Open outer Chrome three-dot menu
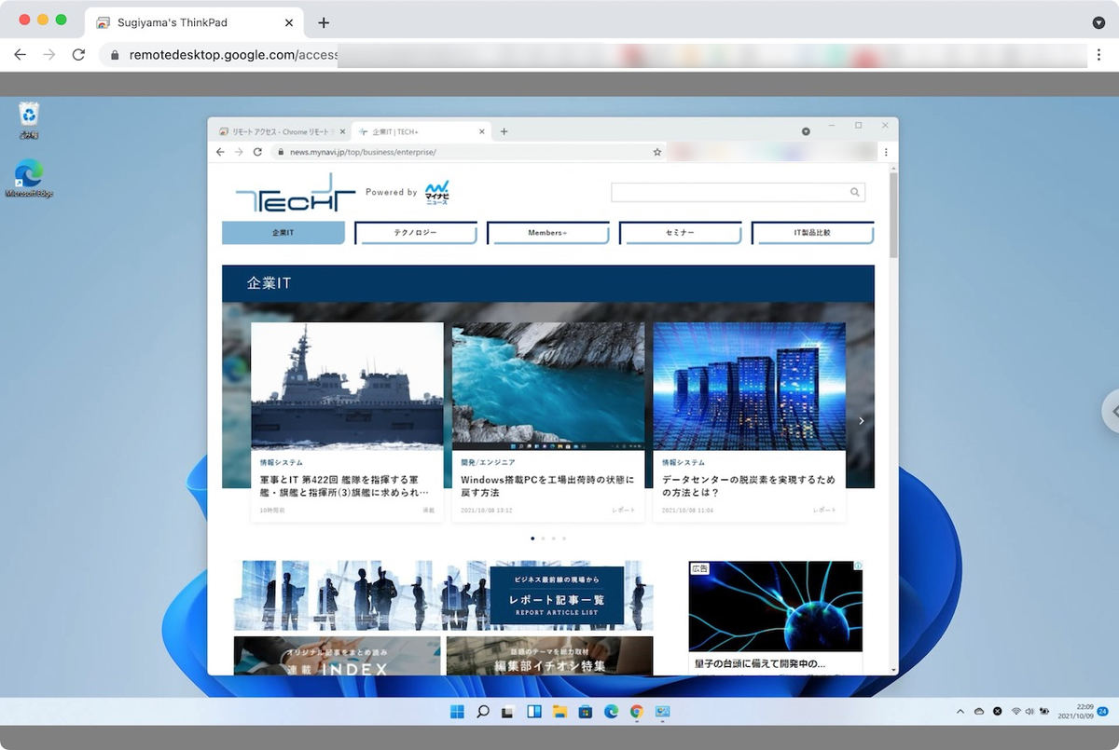1119x750 pixels. pos(1100,55)
